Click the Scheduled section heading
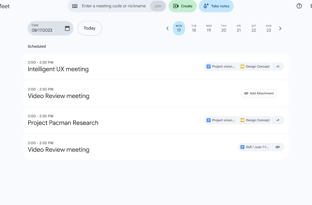The image size is (312, 205). point(37,46)
